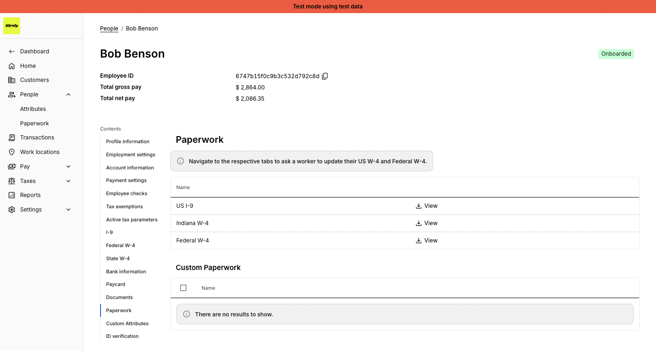Jump to the Bank information section

click(126, 271)
